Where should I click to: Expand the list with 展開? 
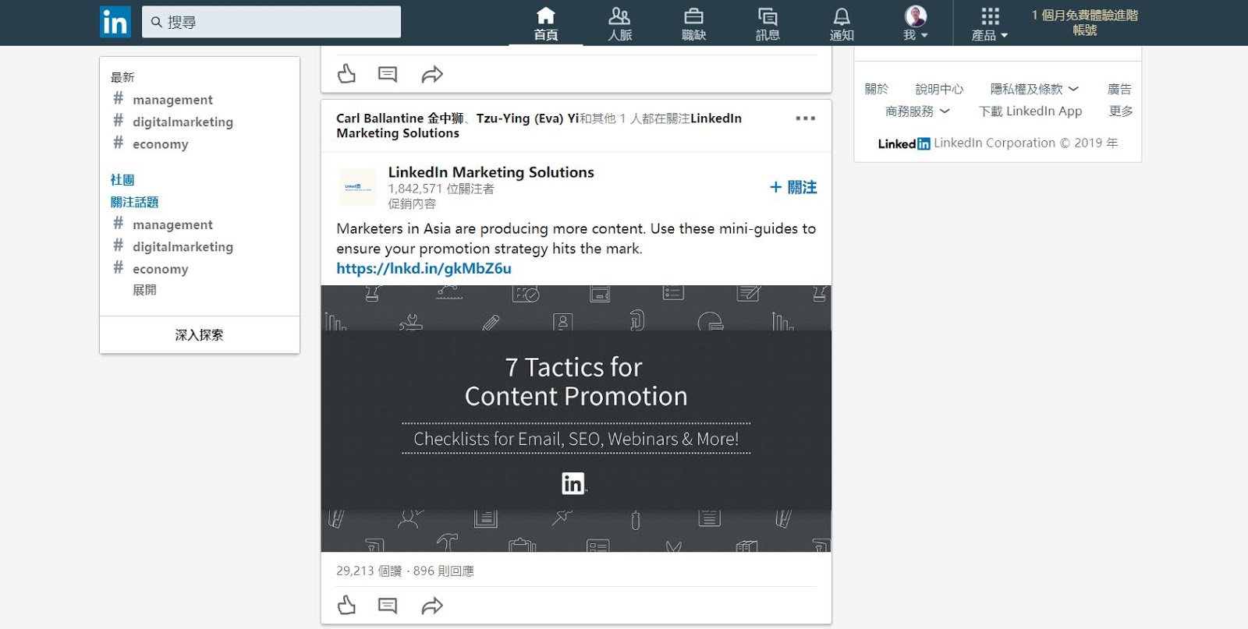click(144, 290)
